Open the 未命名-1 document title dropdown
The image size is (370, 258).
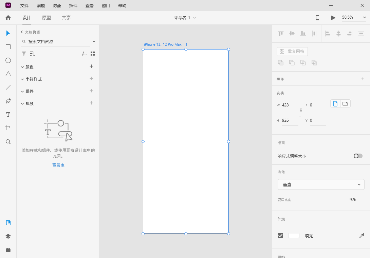(x=195, y=18)
